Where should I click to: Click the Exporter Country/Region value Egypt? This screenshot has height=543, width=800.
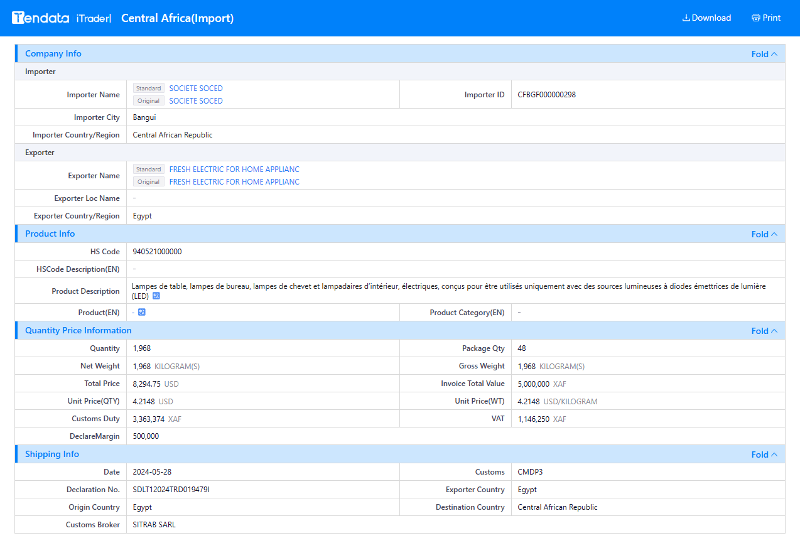click(x=143, y=216)
